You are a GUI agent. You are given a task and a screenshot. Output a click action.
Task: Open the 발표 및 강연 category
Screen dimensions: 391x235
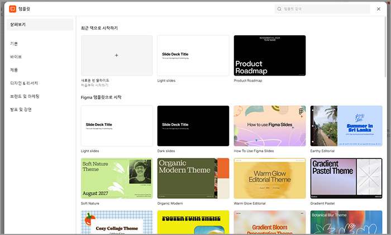21,110
